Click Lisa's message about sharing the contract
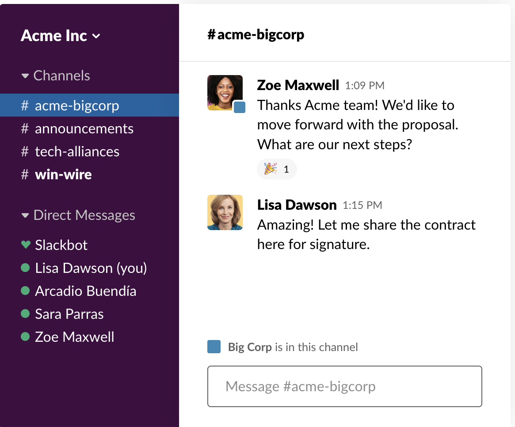 (366, 234)
